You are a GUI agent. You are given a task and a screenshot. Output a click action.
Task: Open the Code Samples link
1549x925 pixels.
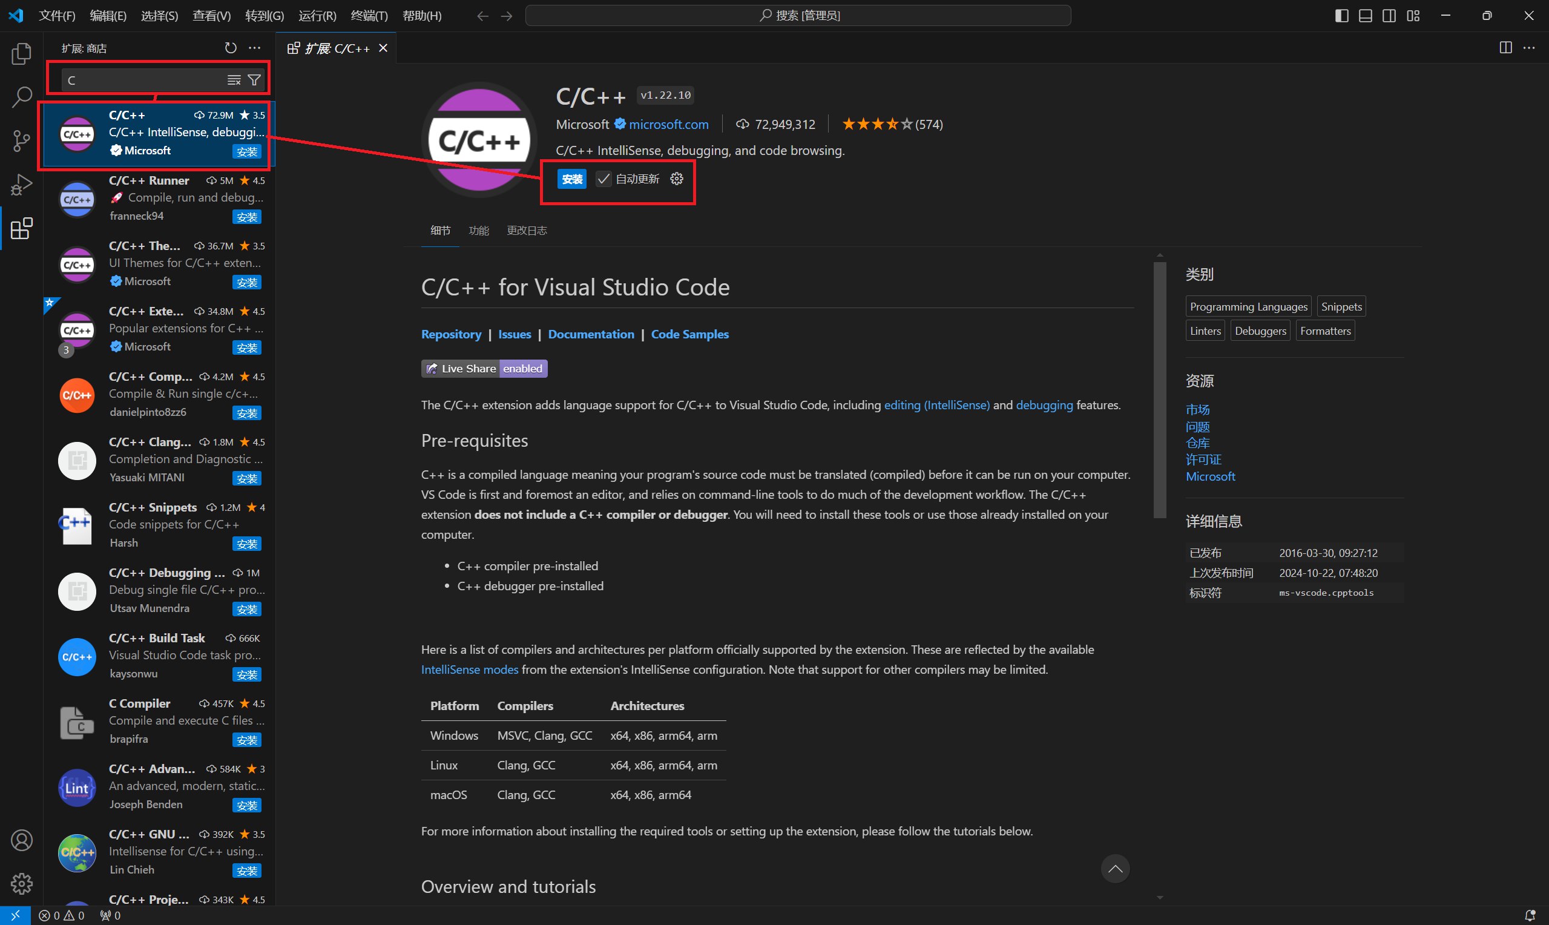[x=690, y=334]
